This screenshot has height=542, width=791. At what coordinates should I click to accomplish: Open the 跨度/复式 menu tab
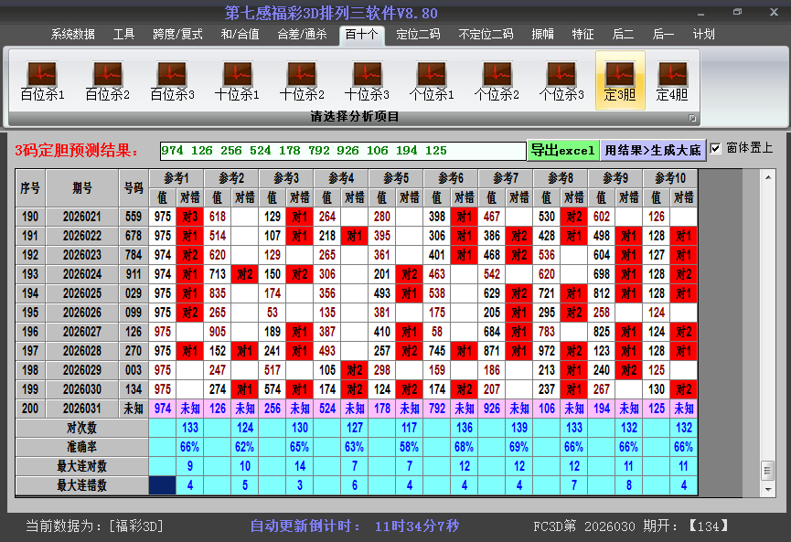click(x=177, y=35)
